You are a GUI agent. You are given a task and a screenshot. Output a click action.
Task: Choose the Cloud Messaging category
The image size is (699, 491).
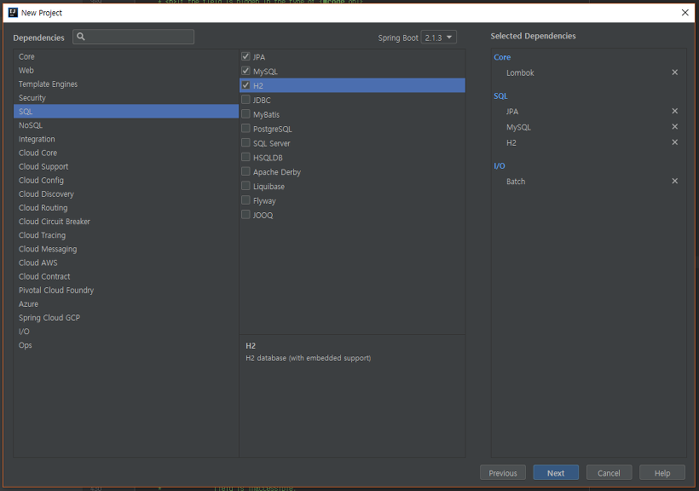tap(126, 249)
